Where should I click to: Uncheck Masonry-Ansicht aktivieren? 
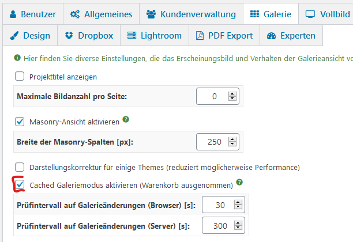(20, 122)
